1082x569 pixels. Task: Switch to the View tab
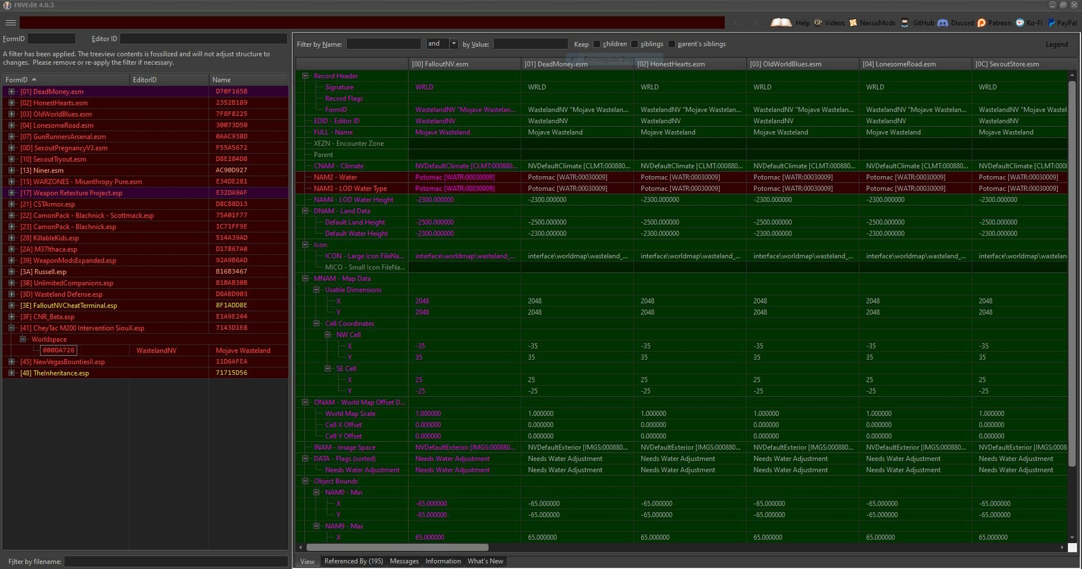click(307, 561)
